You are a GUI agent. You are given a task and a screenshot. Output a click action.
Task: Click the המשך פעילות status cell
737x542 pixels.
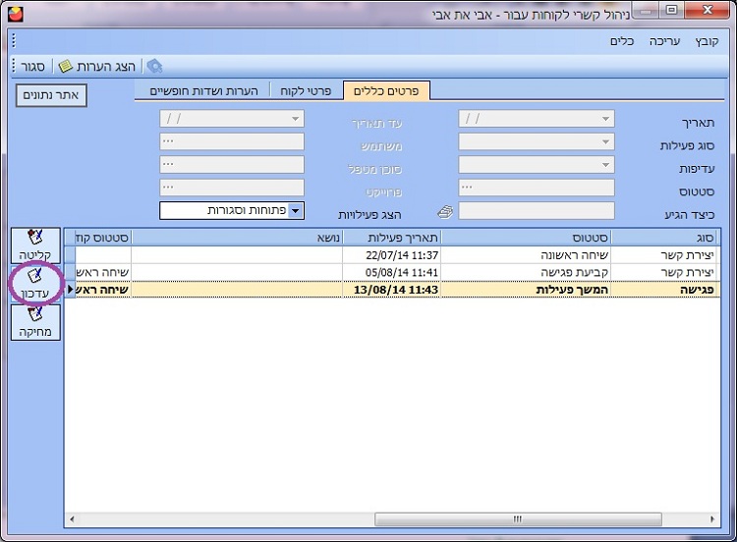click(526, 290)
